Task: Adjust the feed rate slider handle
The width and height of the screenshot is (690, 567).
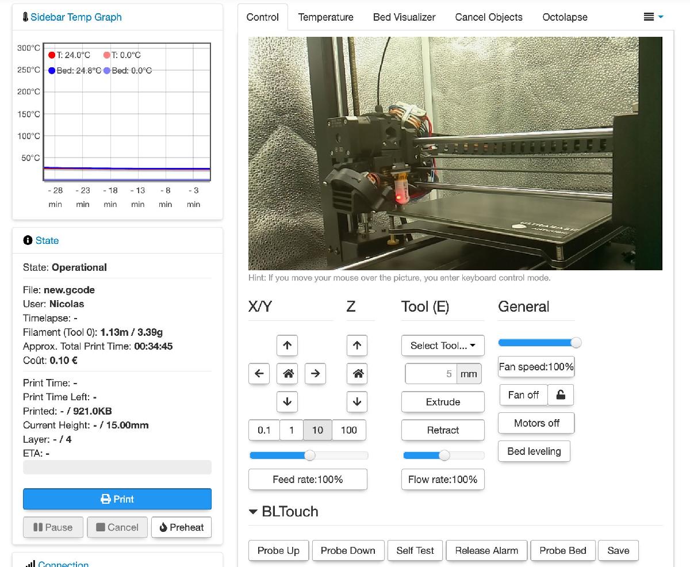Action: (x=310, y=455)
